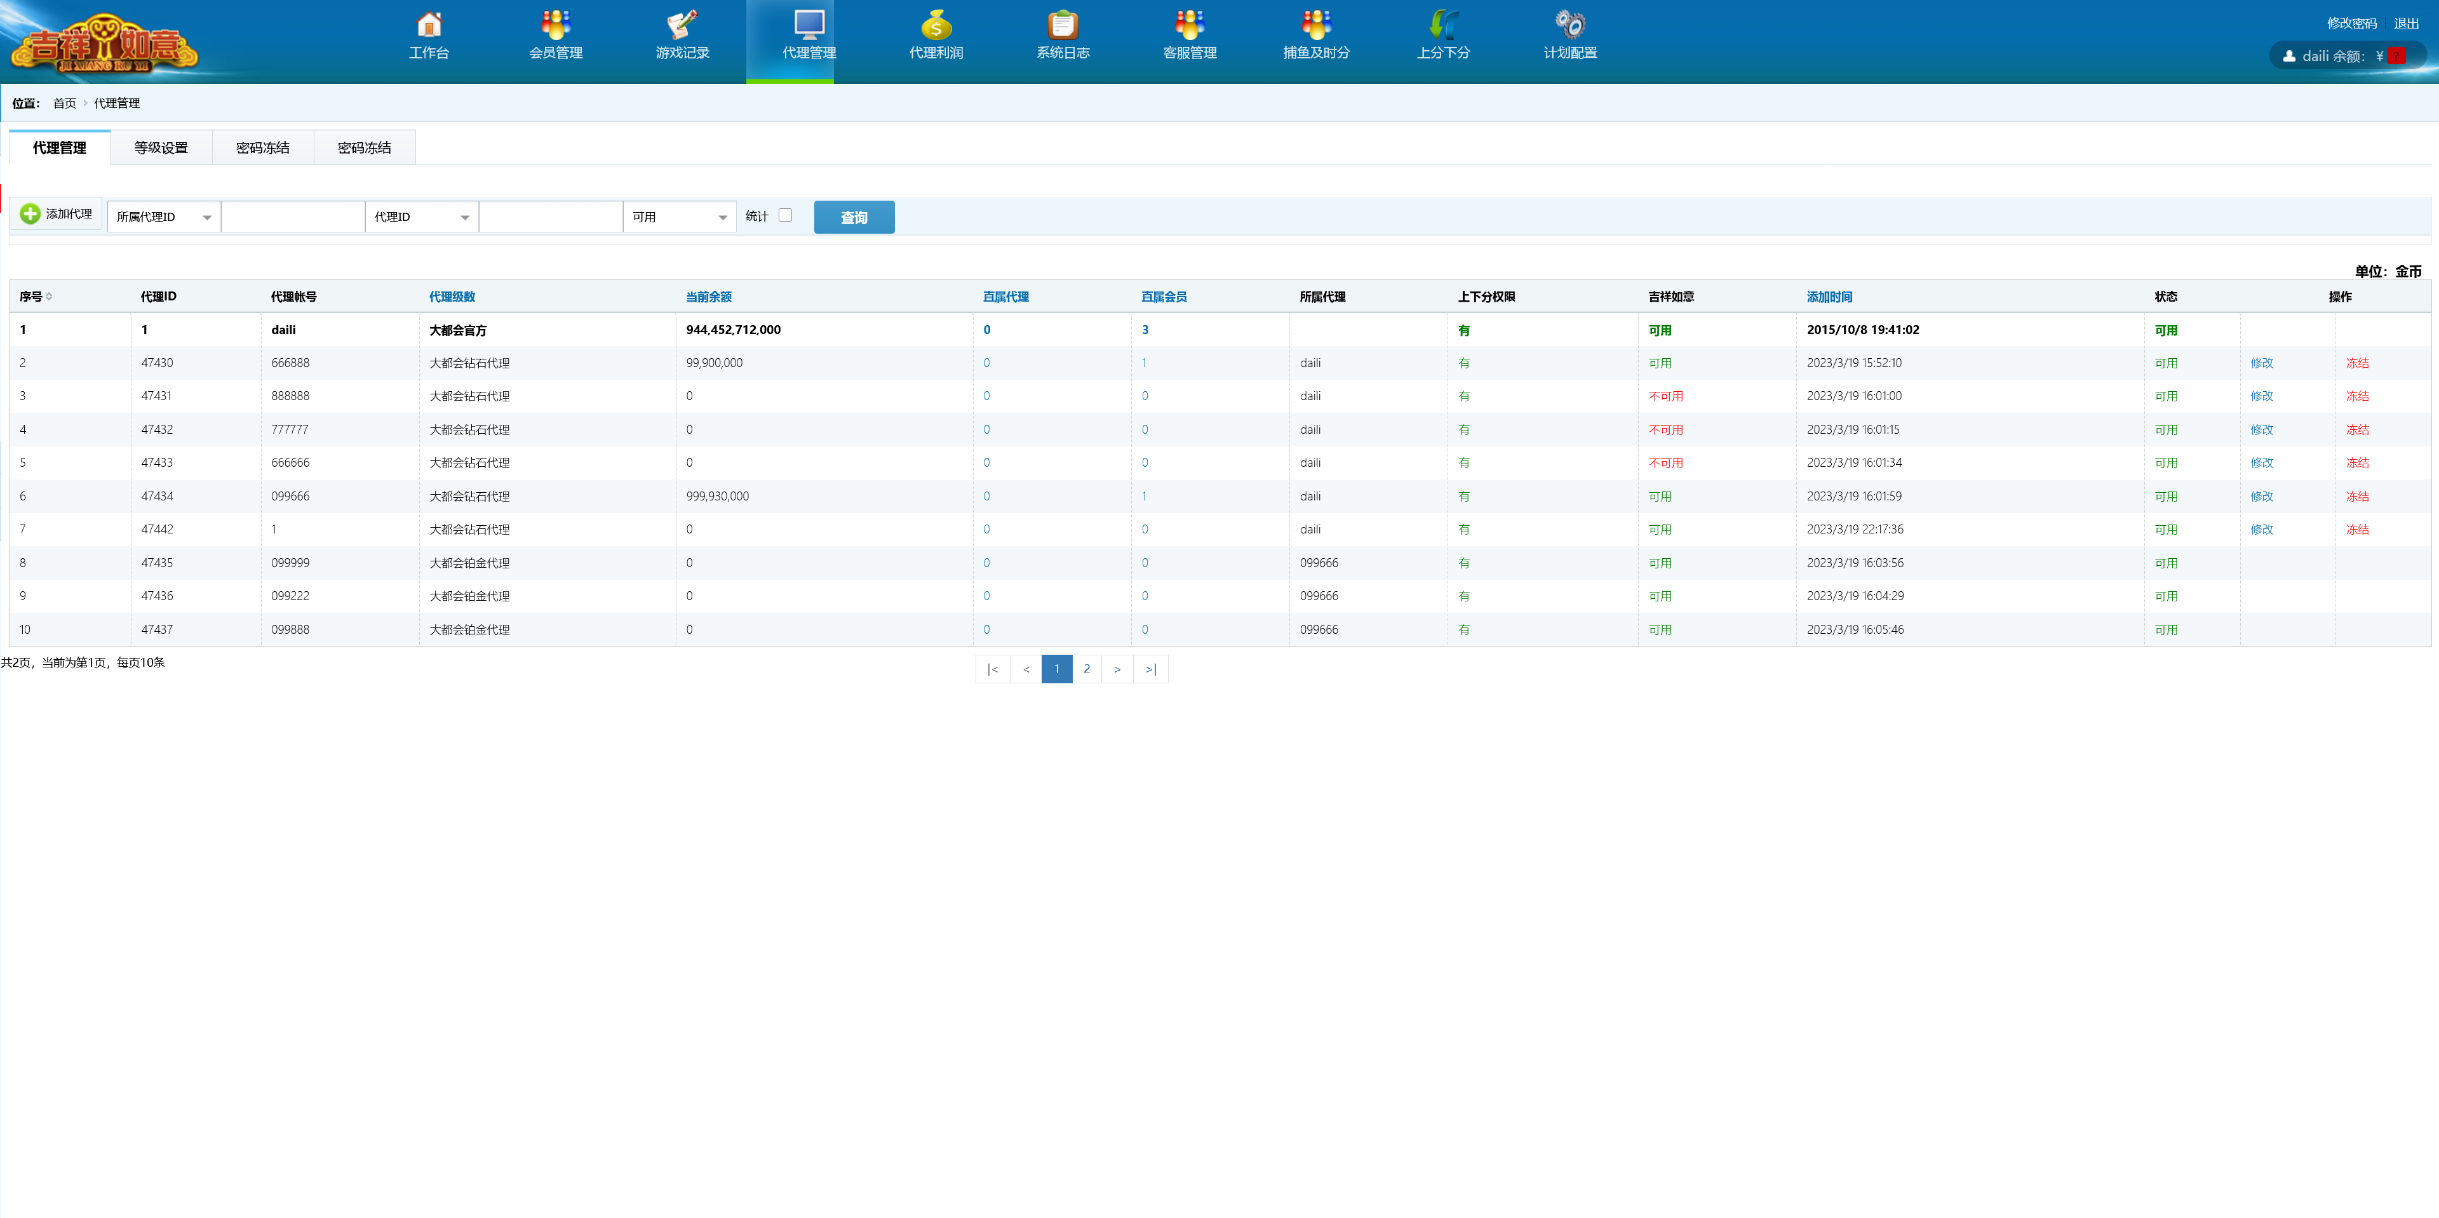Viewport: 2439px width, 1218px height.
Task: Enable the 统计 checkbox
Action: (x=785, y=215)
